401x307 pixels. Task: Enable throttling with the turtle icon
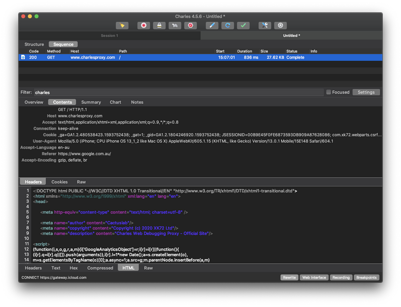click(175, 26)
